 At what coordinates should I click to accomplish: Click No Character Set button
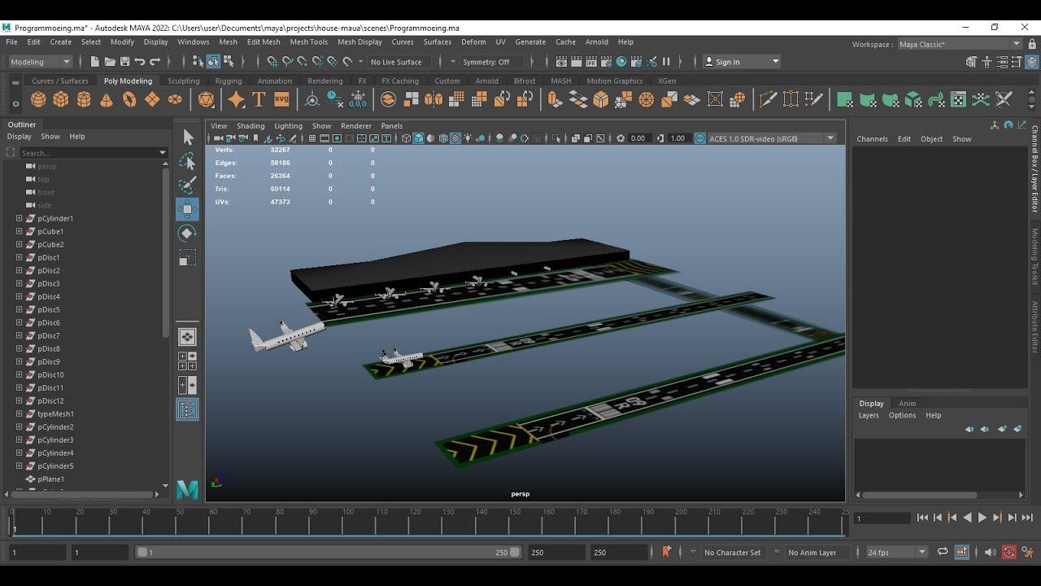[x=733, y=553]
